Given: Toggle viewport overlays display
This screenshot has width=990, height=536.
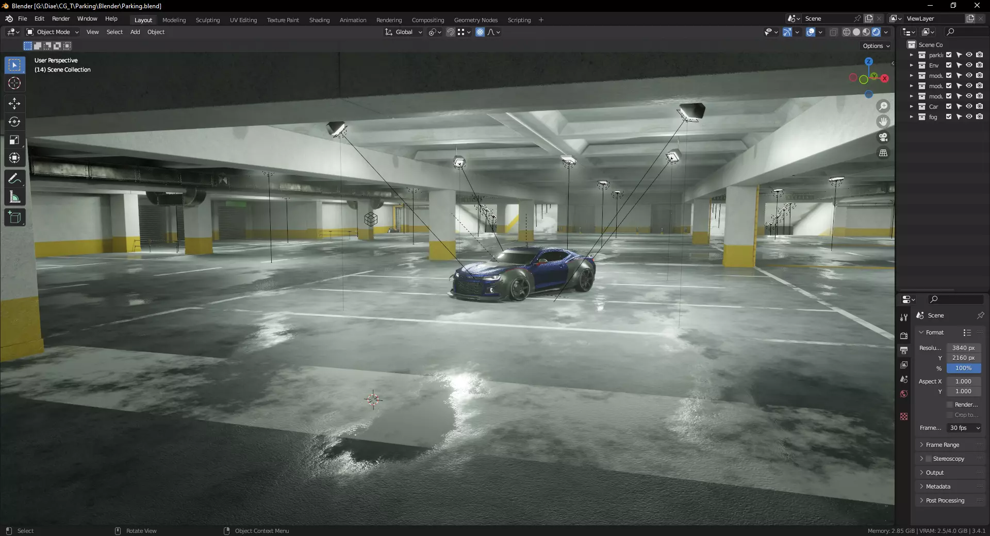Looking at the screenshot, I should tap(811, 32).
